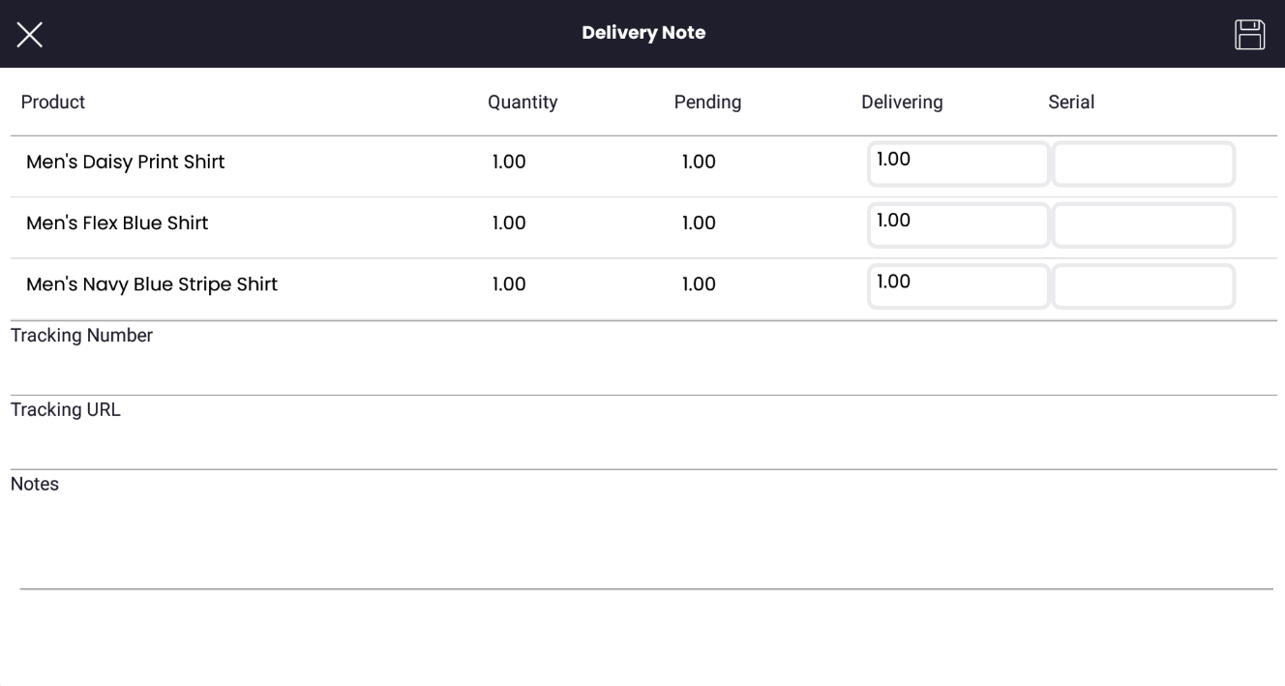Screen dimensions: 1285x686
Task: Click Delivering field for Men's Navy Blue Stripe Shirt
Action: pyautogui.click(x=958, y=285)
